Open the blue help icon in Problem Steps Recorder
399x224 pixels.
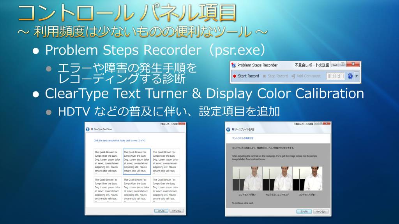point(350,76)
